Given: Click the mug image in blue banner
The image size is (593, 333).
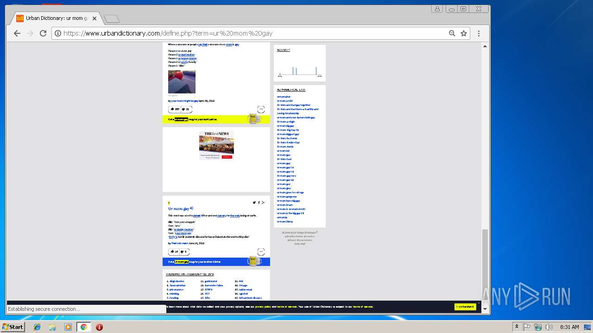Looking at the screenshot, I should pyautogui.click(x=254, y=261).
